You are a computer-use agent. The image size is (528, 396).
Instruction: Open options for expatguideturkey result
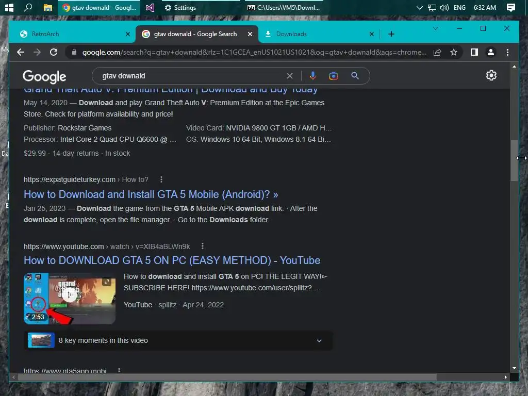coord(161,179)
